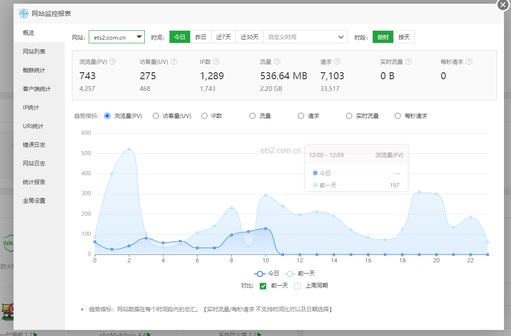511x336 pixels.
Task: Click the 前一天 peak data point at hour 2
Action: pyautogui.click(x=129, y=149)
